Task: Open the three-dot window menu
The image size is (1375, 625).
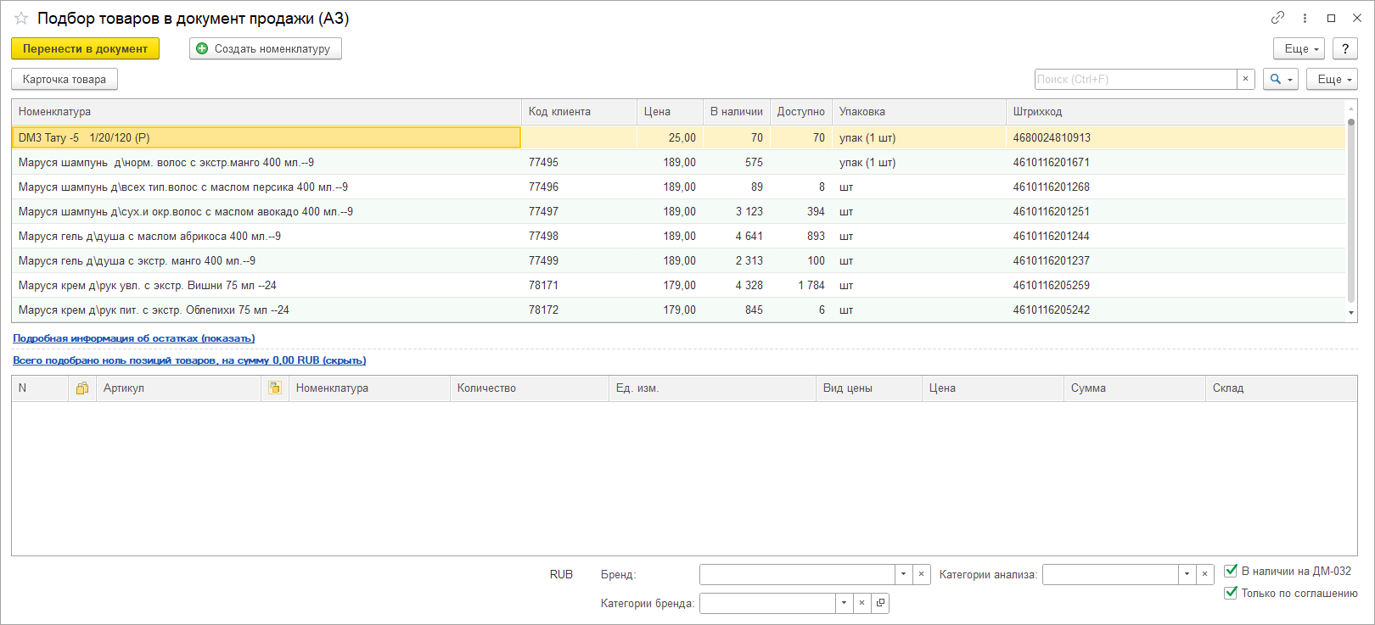Action: click(x=1305, y=18)
